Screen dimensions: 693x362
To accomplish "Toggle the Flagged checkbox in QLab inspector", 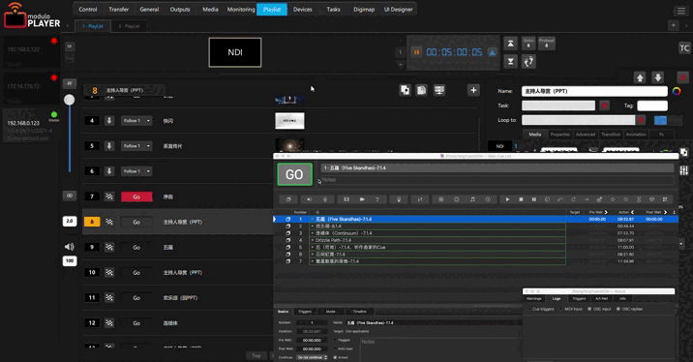I will point(335,340).
